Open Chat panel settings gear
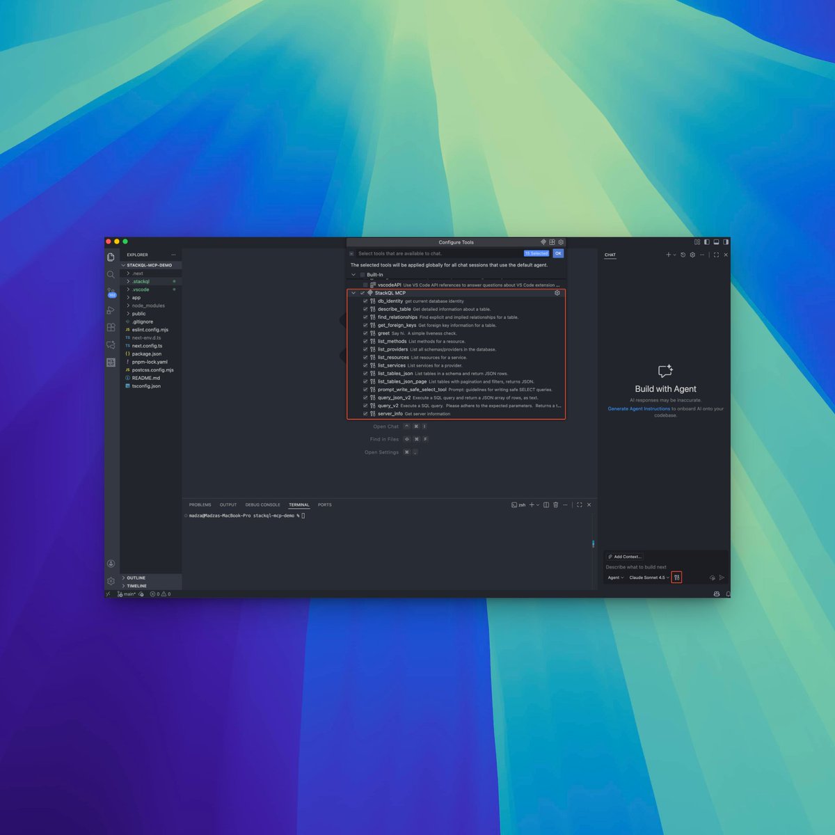The width and height of the screenshot is (835, 835). 692,255
